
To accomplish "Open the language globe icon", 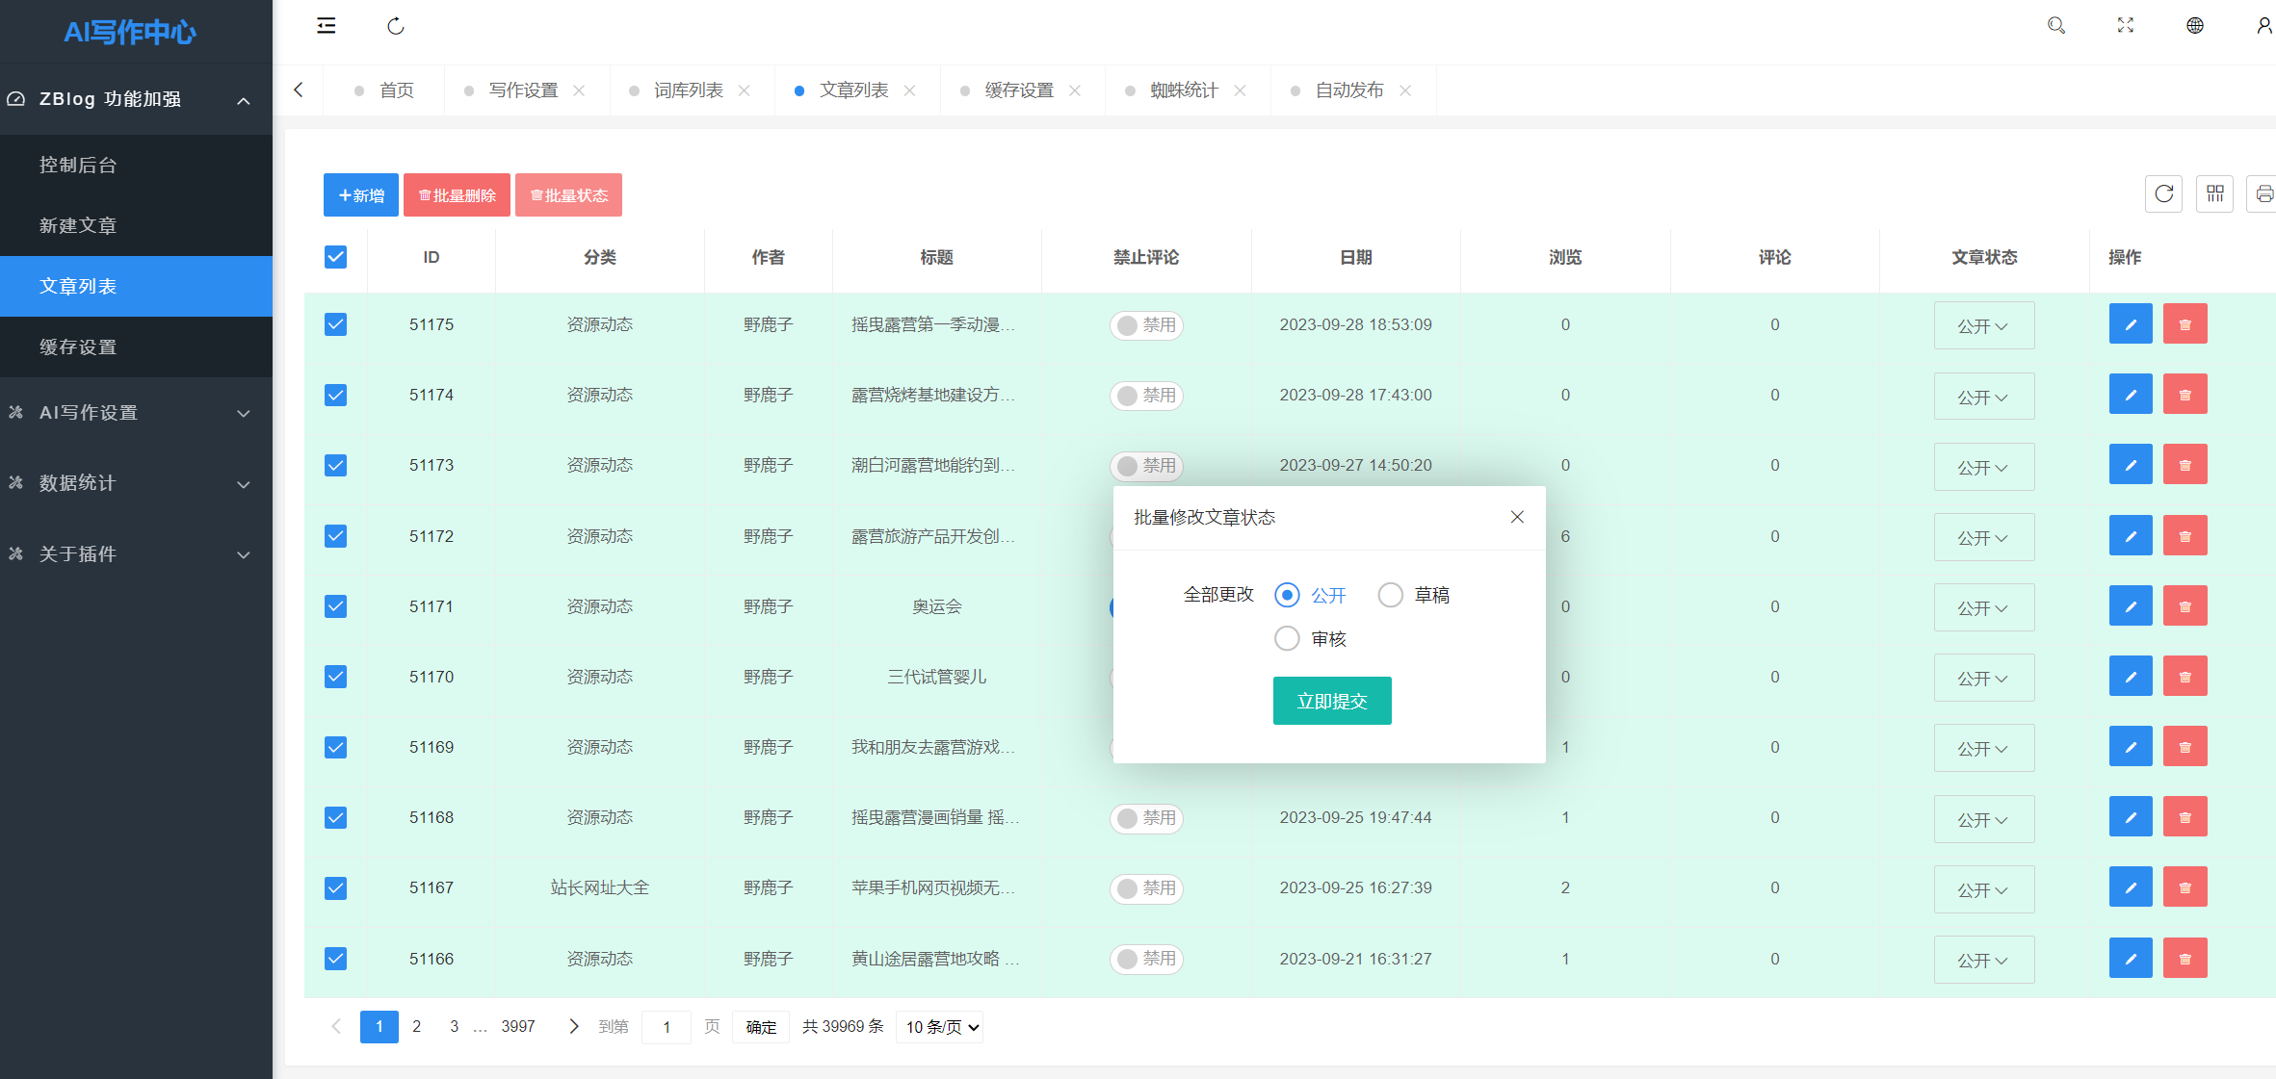I will (x=2195, y=26).
